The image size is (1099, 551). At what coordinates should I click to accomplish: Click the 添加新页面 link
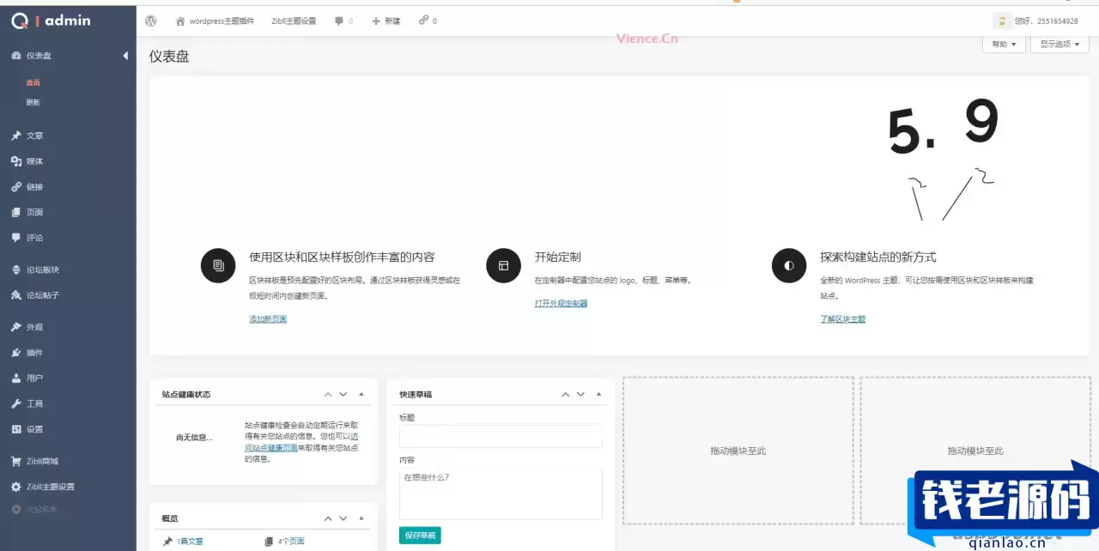click(268, 319)
